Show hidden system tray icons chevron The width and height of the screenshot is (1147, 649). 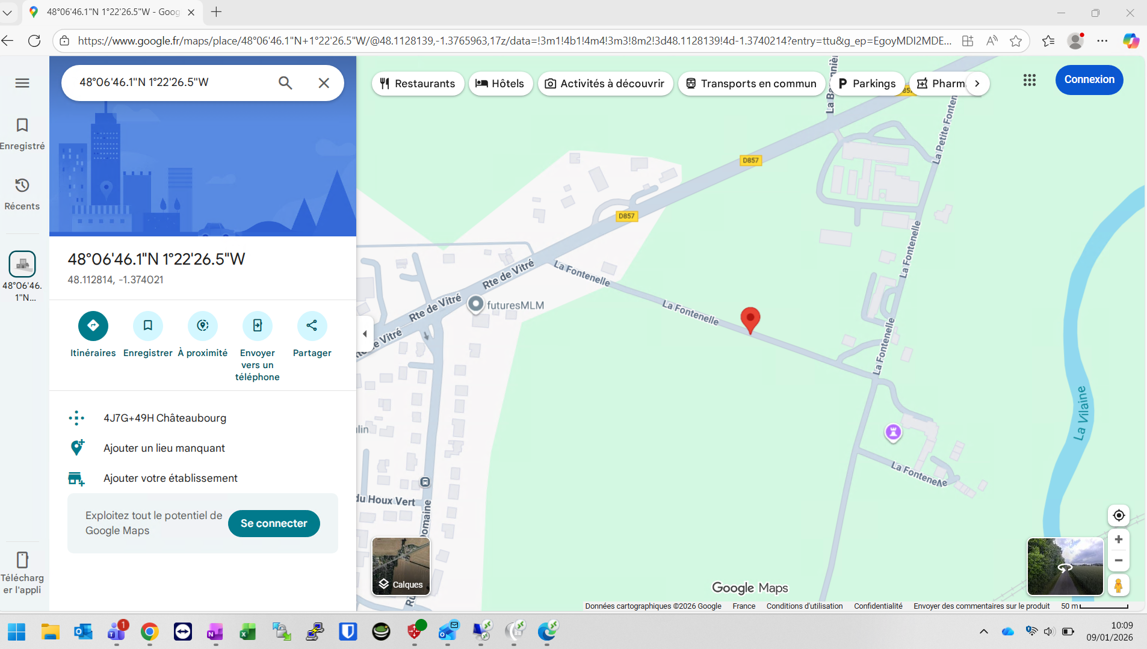click(x=983, y=632)
